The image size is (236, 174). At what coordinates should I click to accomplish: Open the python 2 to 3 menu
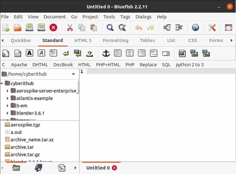[x=190, y=65]
